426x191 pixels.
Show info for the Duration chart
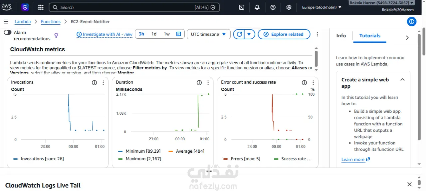click(199, 83)
